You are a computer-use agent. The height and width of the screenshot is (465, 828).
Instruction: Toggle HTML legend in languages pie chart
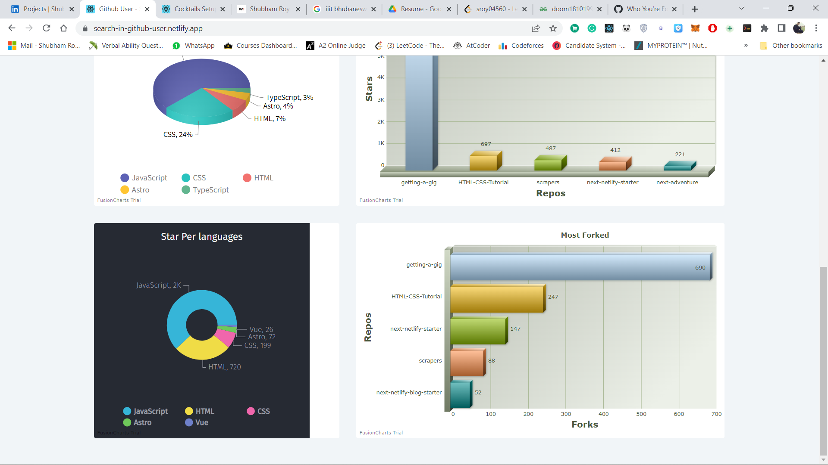click(258, 178)
